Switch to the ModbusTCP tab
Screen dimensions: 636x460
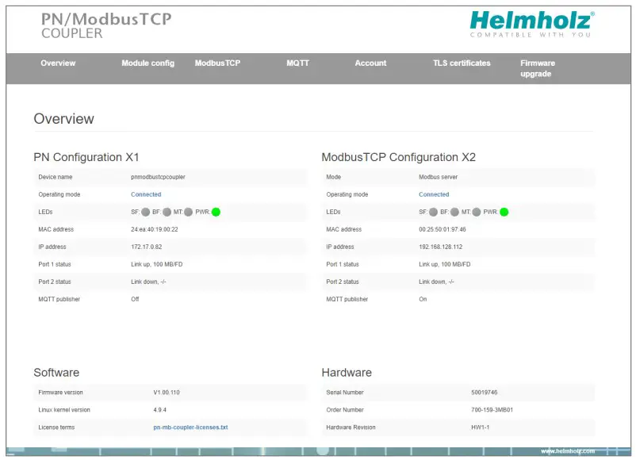click(x=217, y=63)
